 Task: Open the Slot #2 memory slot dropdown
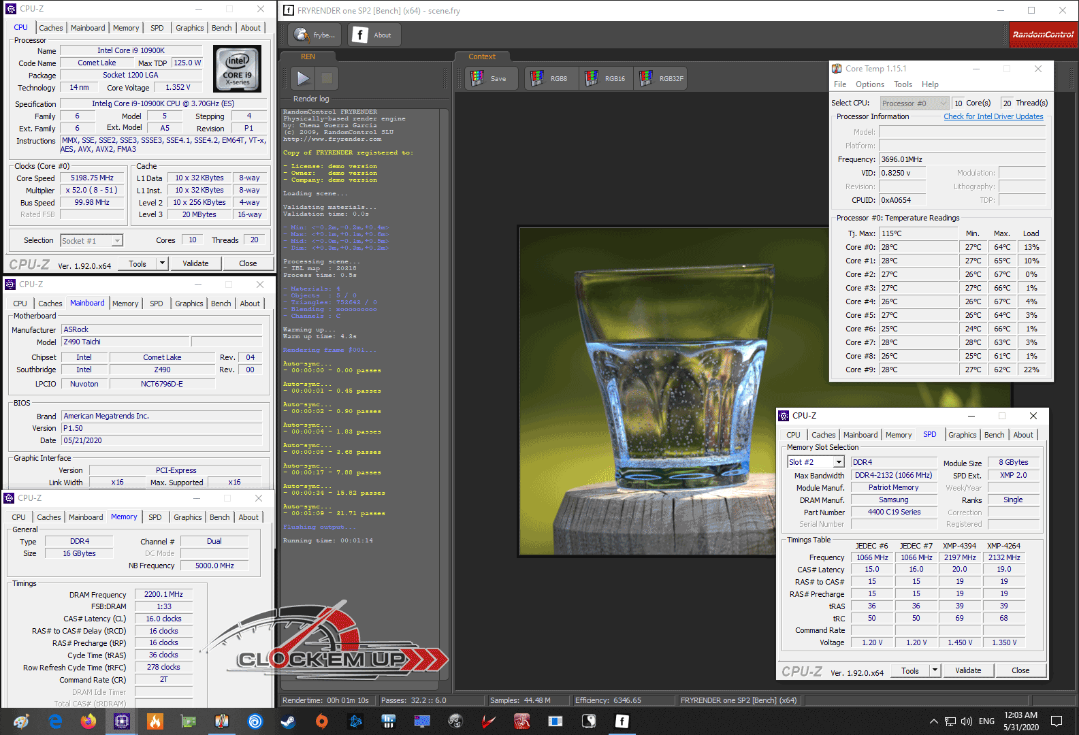point(839,462)
